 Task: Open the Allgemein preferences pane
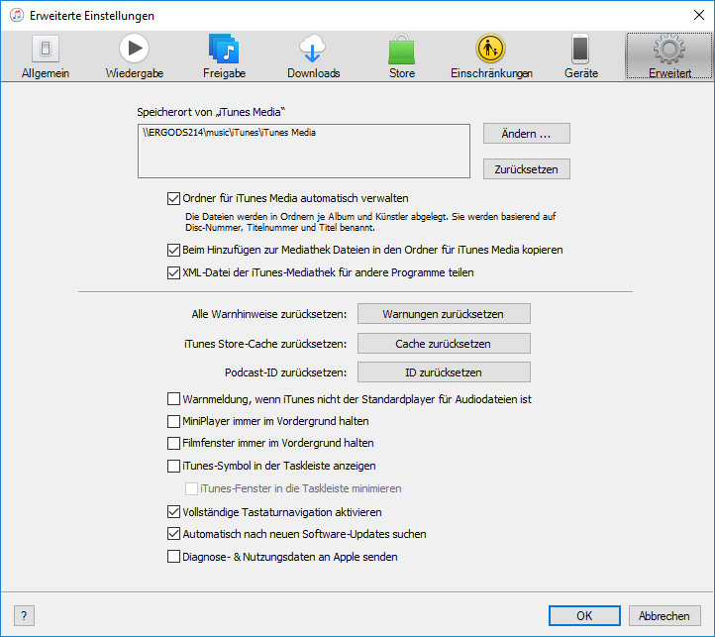[x=46, y=56]
